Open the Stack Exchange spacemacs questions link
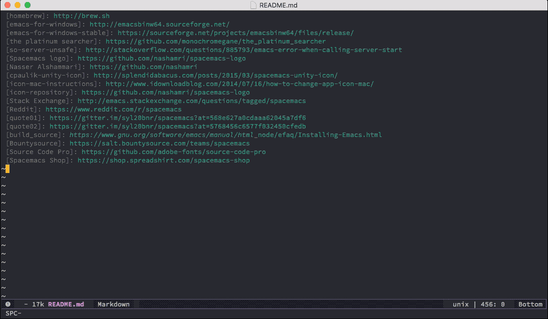This screenshot has width=548, height=319. click(x=191, y=100)
